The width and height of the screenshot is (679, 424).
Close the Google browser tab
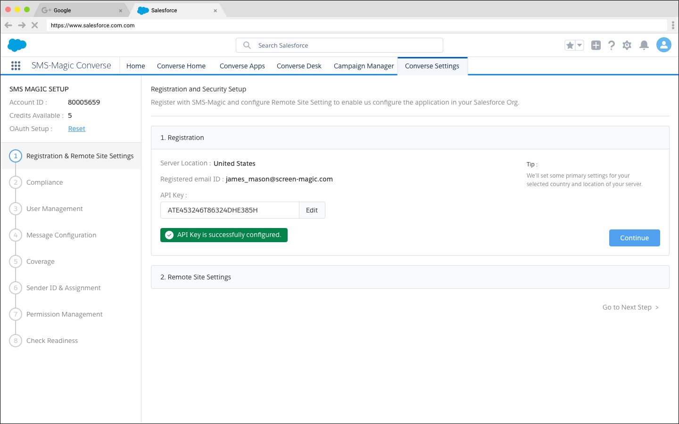click(x=120, y=10)
